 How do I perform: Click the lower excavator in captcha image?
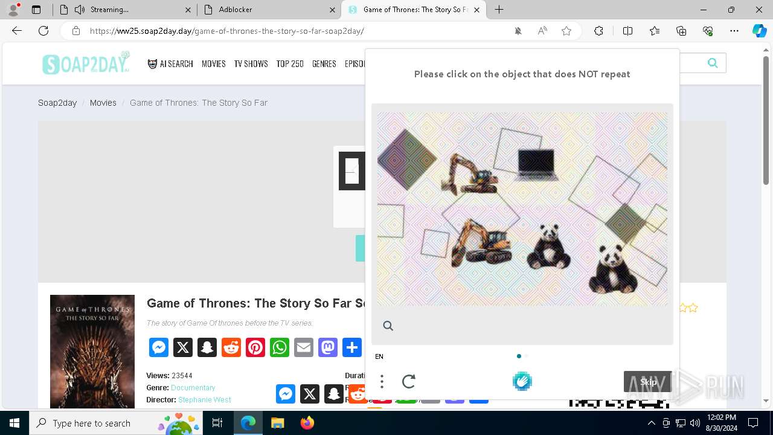coord(482,243)
